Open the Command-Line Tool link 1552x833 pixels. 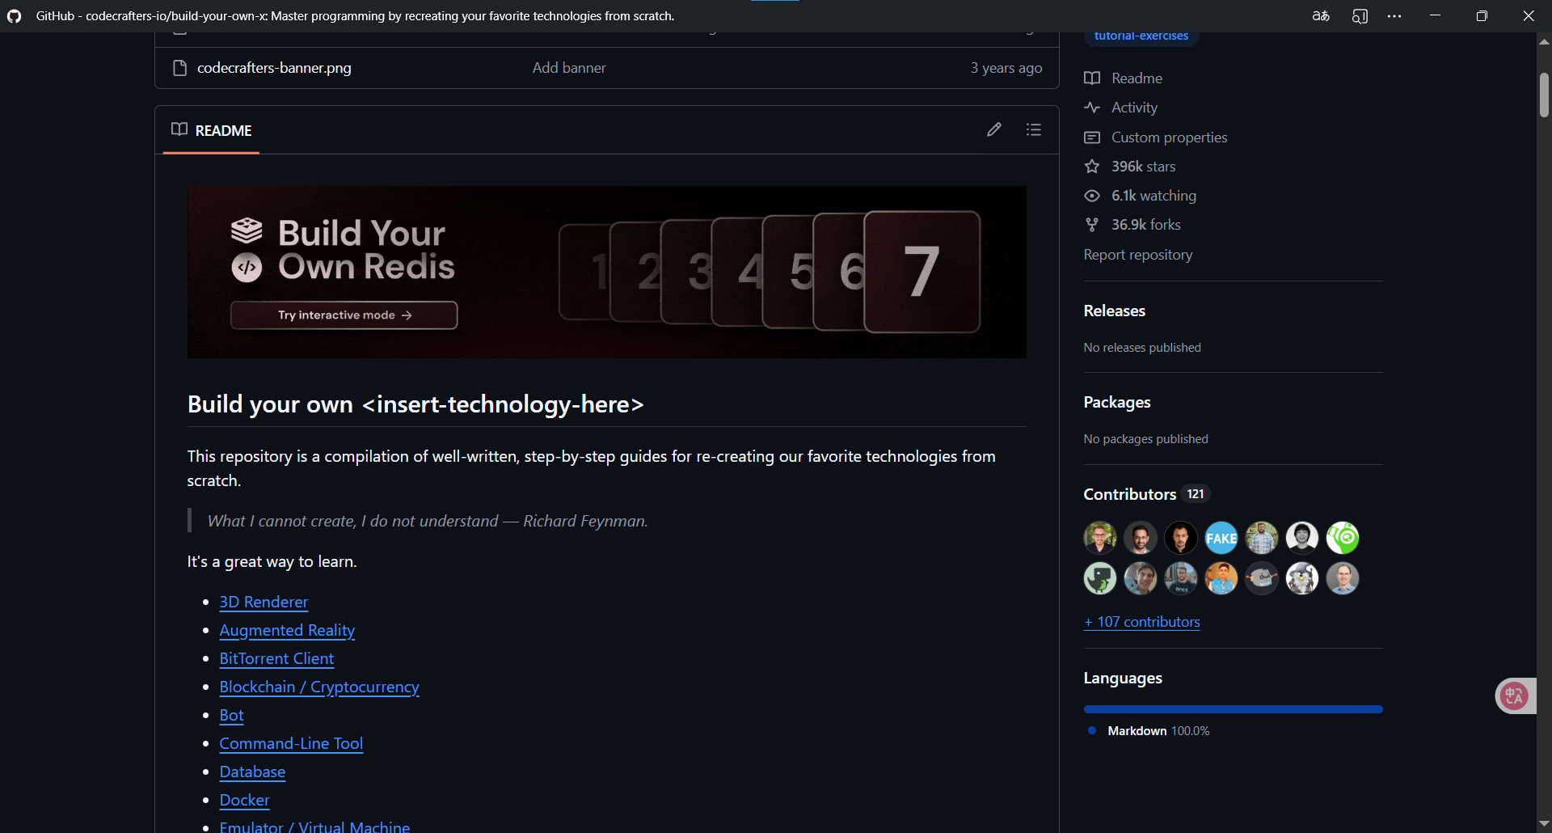coord(291,743)
